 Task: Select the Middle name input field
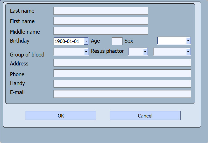101,31
